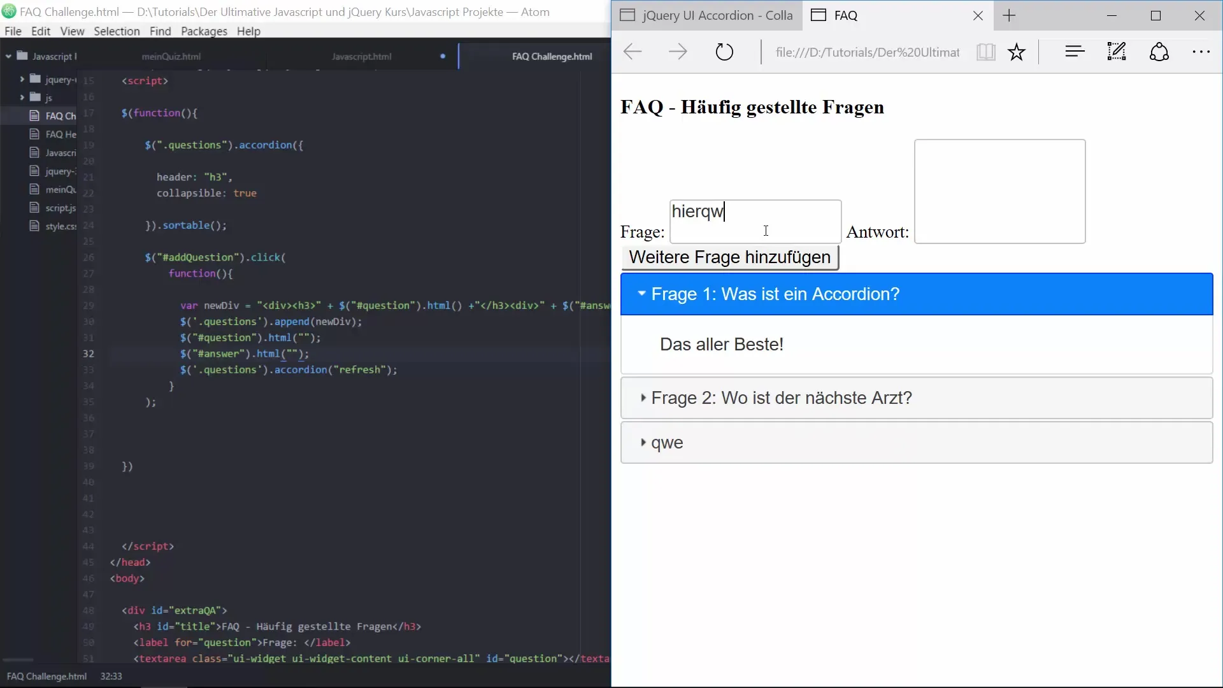Screen dimensions: 1223x688
Task: Open Reading view in Edge
Action: 985,52
